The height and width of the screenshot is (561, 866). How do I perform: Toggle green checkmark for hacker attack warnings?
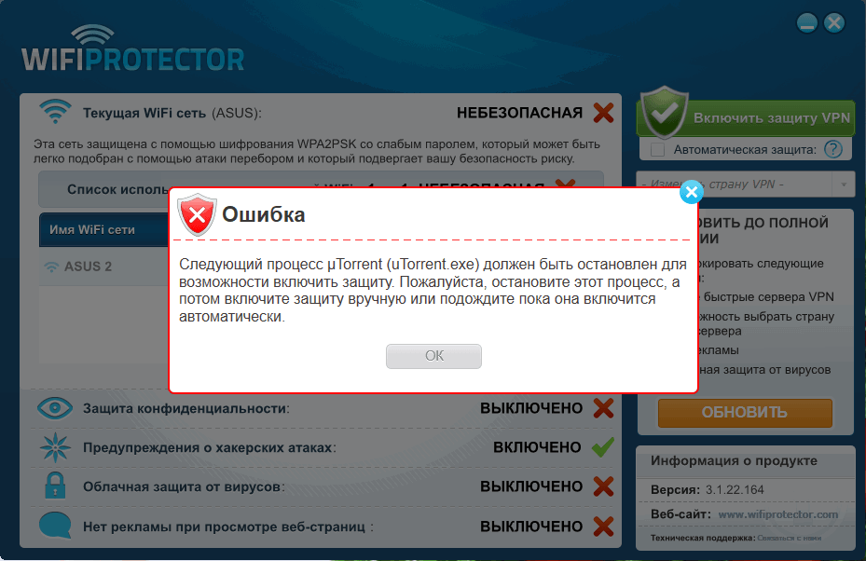tap(603, 446)
